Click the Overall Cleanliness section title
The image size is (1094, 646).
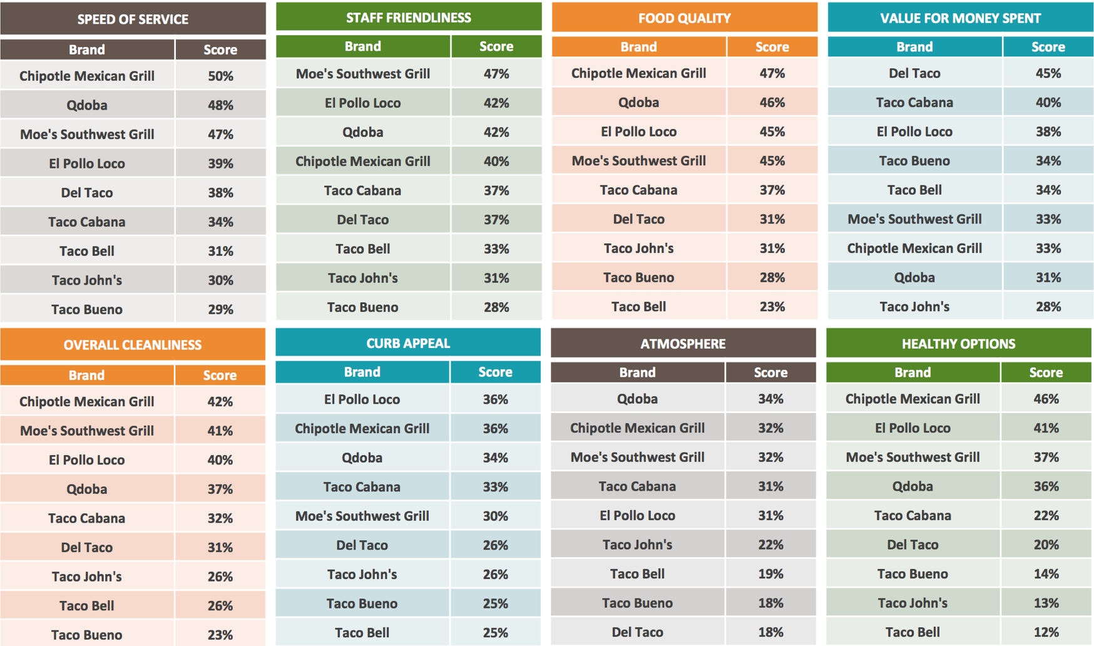point(133,345)
